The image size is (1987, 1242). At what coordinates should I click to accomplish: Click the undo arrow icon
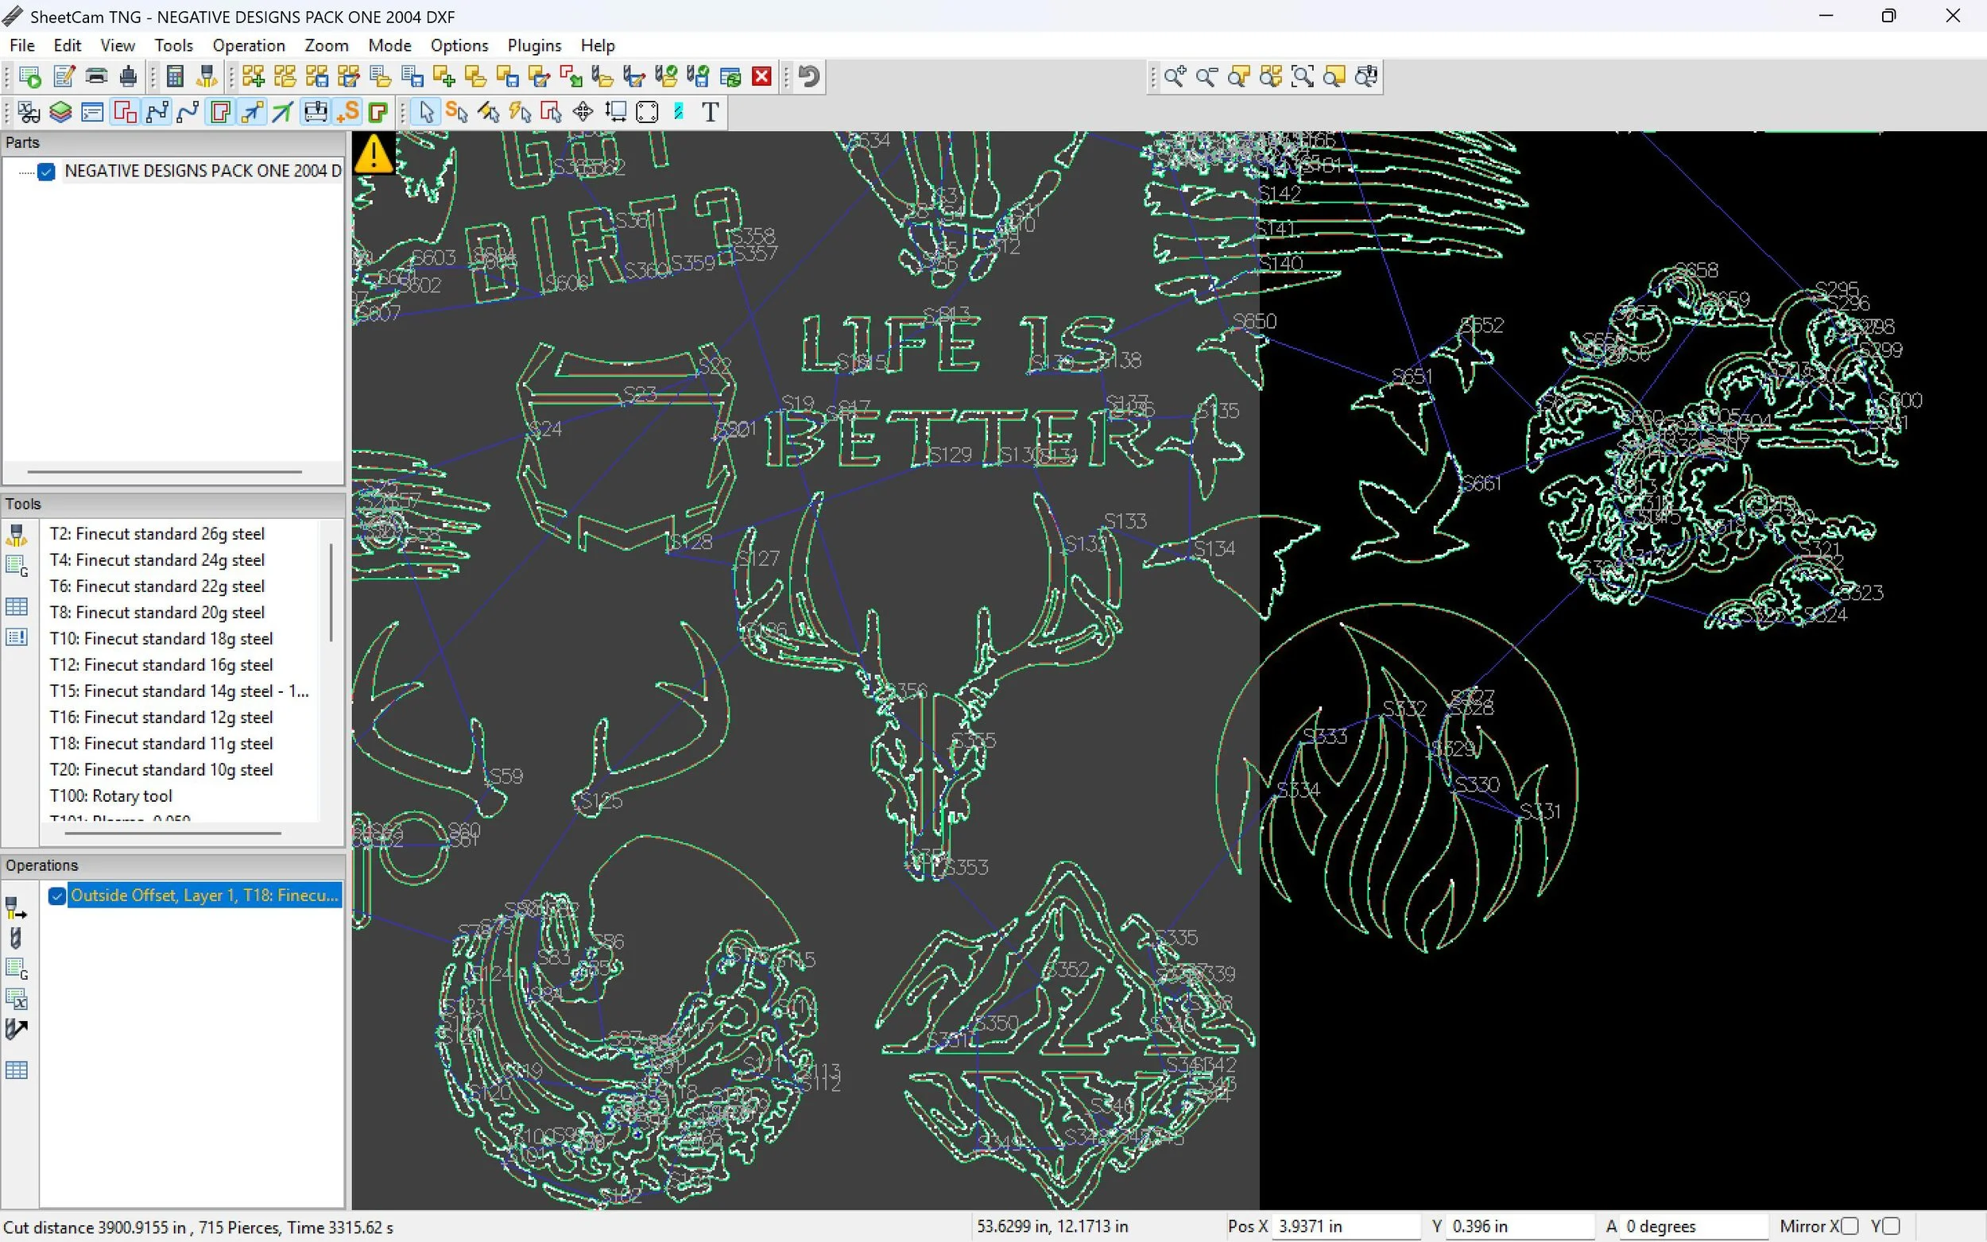[x=809, y=77]
